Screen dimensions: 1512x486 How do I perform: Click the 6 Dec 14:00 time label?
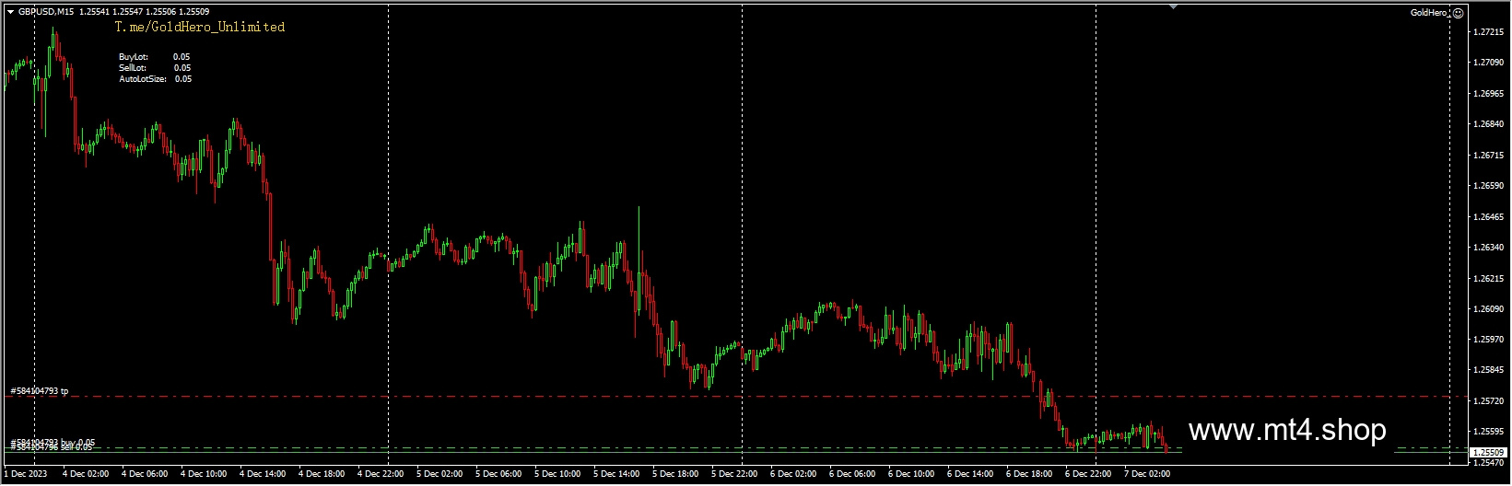pyautogui.click(x=970, y=474)
